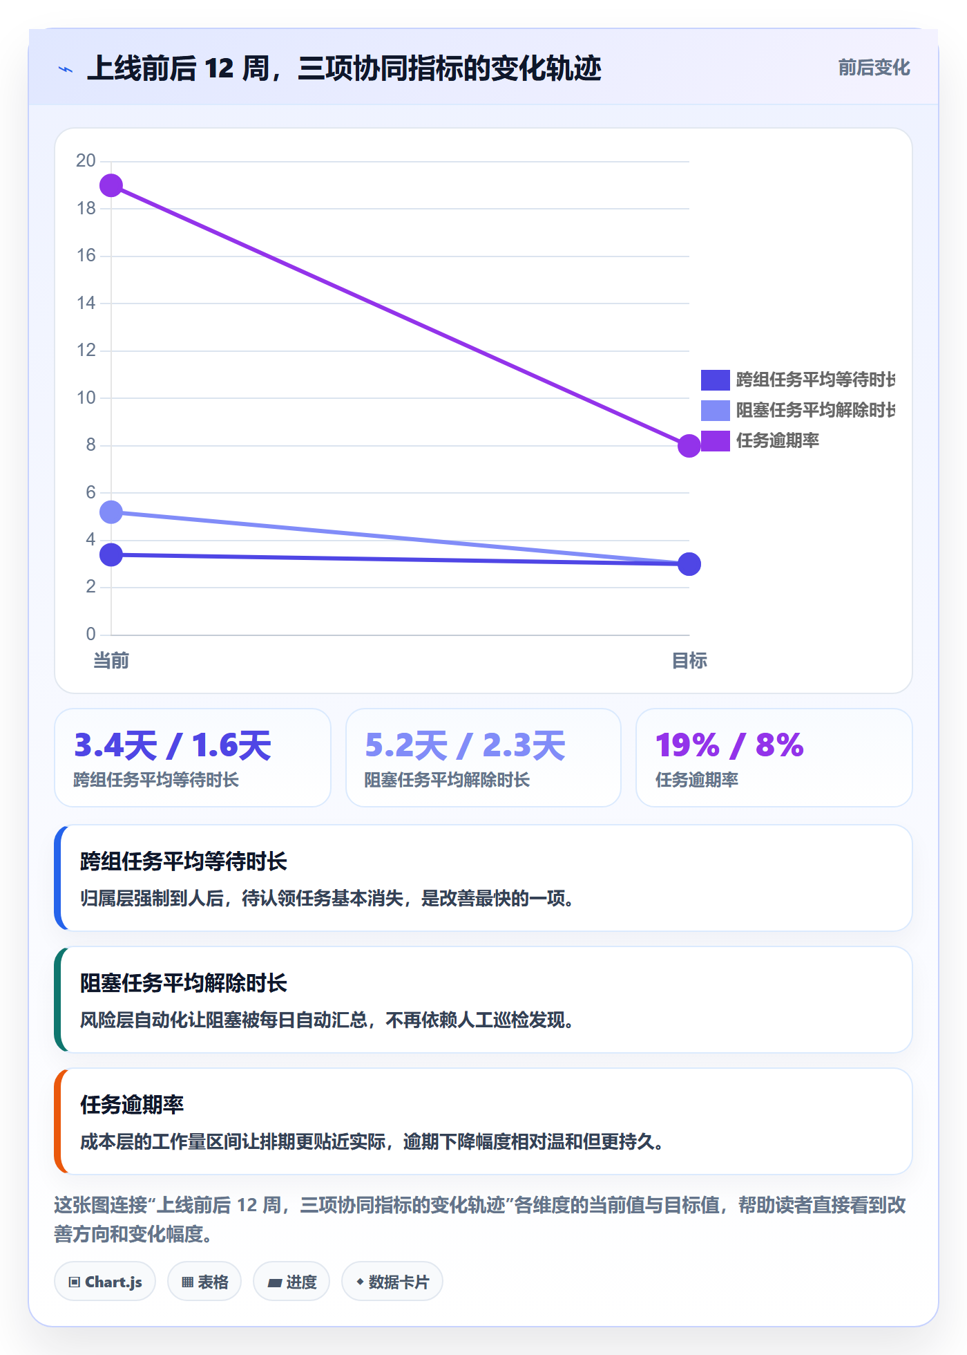Click the 阻塞任务平均解除时长 detail card heading
This screenshot has height=1355, width=967.
[184, 983]
